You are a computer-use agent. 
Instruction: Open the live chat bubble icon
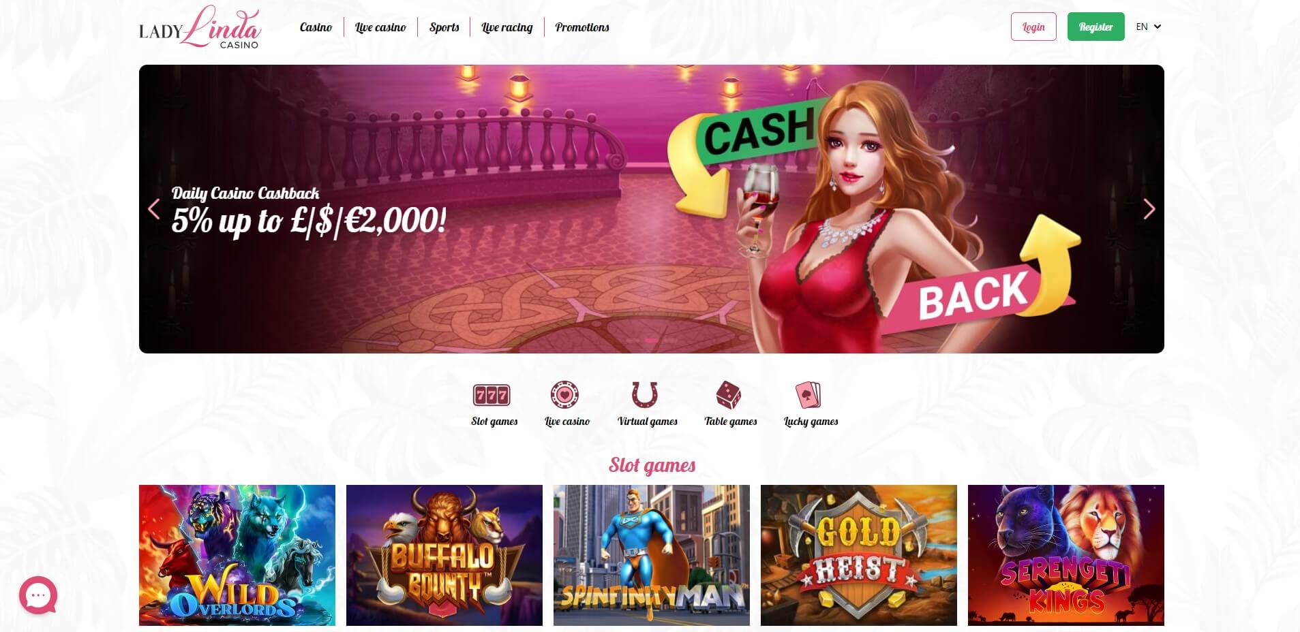pyautogui.click(x=38, y=595)
